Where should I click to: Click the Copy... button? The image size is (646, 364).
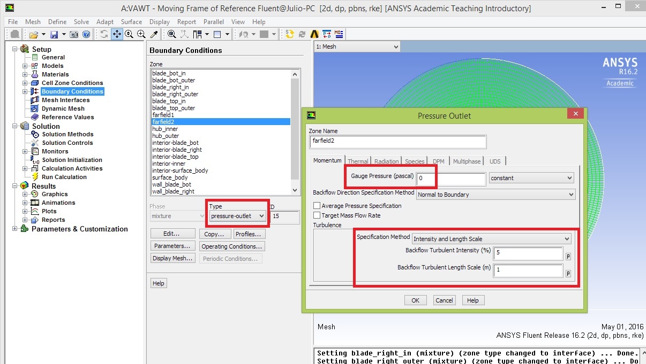pyautogui.click(x=215, y=234)
